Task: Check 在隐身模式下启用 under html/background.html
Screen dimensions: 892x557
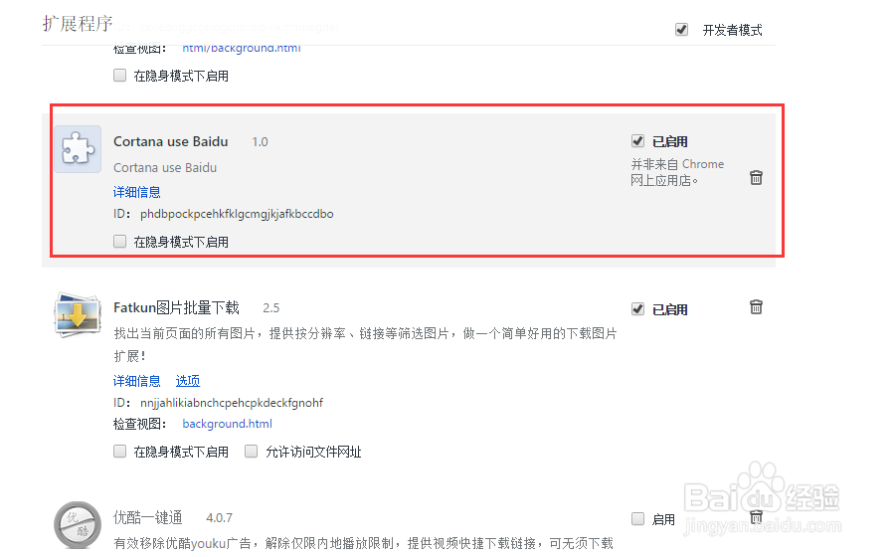Action: click(x=119, y=76)
